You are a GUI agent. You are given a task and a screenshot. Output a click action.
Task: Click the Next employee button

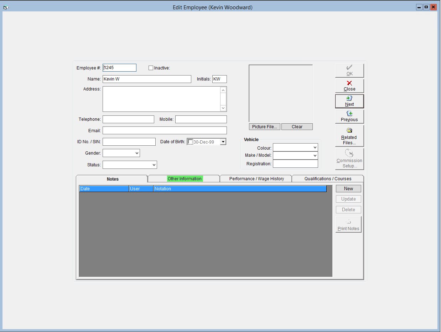tap(349, 101)
